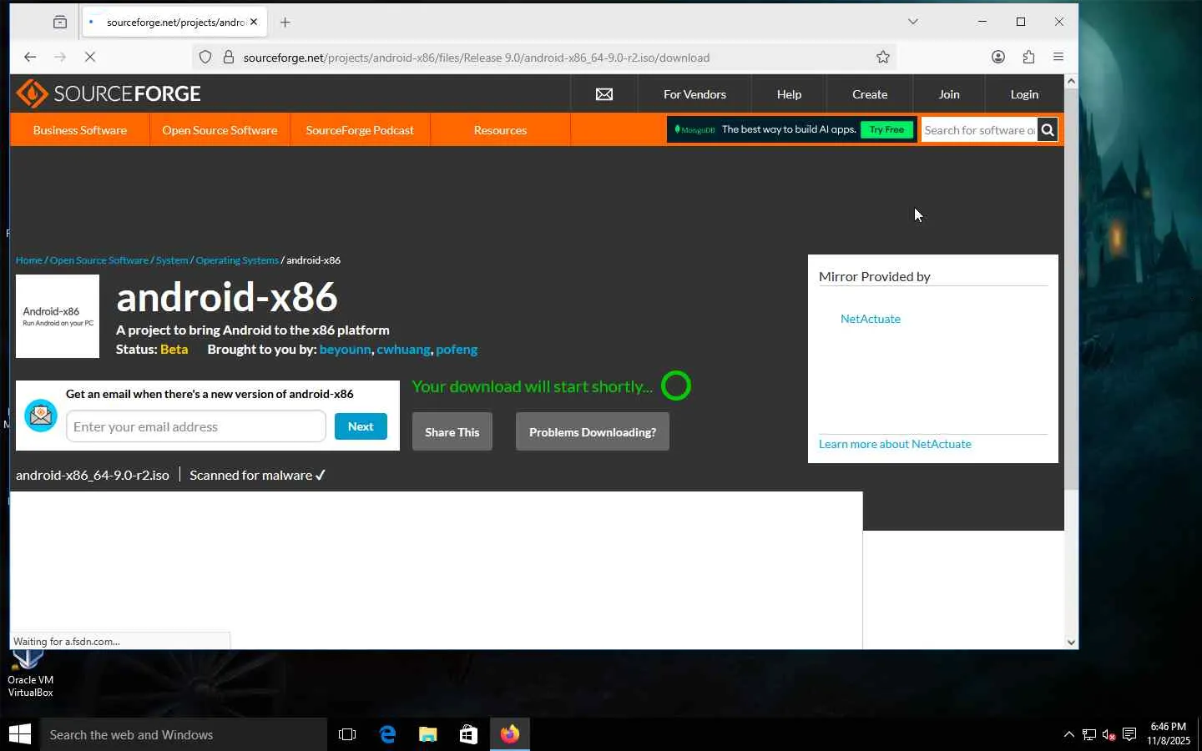Click the Firefox taskbar icon
The height and width of the screenshot is (751, 1202).
tap(509, 734)
